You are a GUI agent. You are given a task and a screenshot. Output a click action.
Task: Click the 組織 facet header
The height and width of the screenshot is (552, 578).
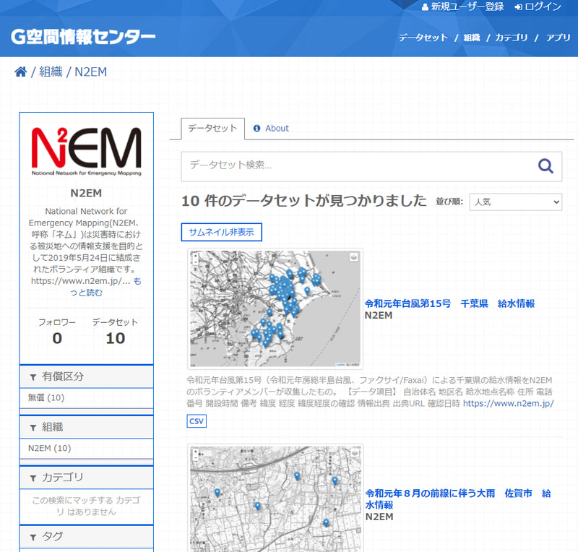[x=86, y=427]
